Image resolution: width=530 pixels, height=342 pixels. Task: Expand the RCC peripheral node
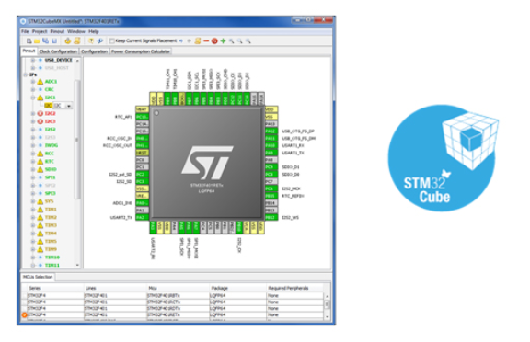click(x=33, y=154)
